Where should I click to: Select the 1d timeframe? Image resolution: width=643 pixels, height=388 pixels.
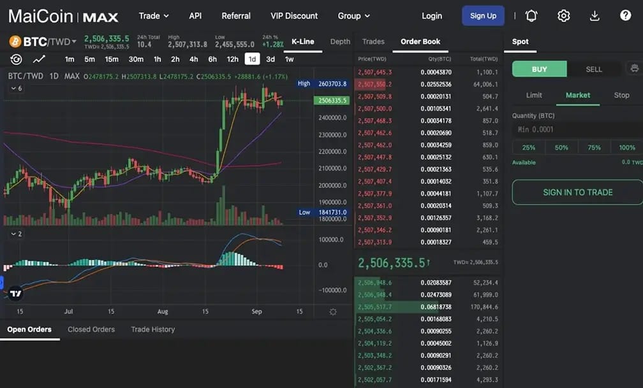click(252, 59)
